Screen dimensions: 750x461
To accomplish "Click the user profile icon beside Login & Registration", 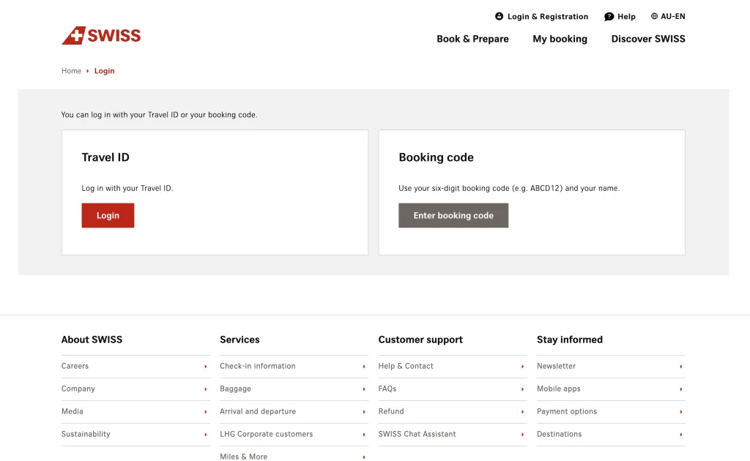I will tap(499, 16).
